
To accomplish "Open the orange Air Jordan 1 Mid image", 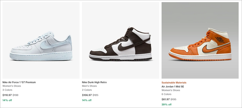I will (x=200, y=40).
